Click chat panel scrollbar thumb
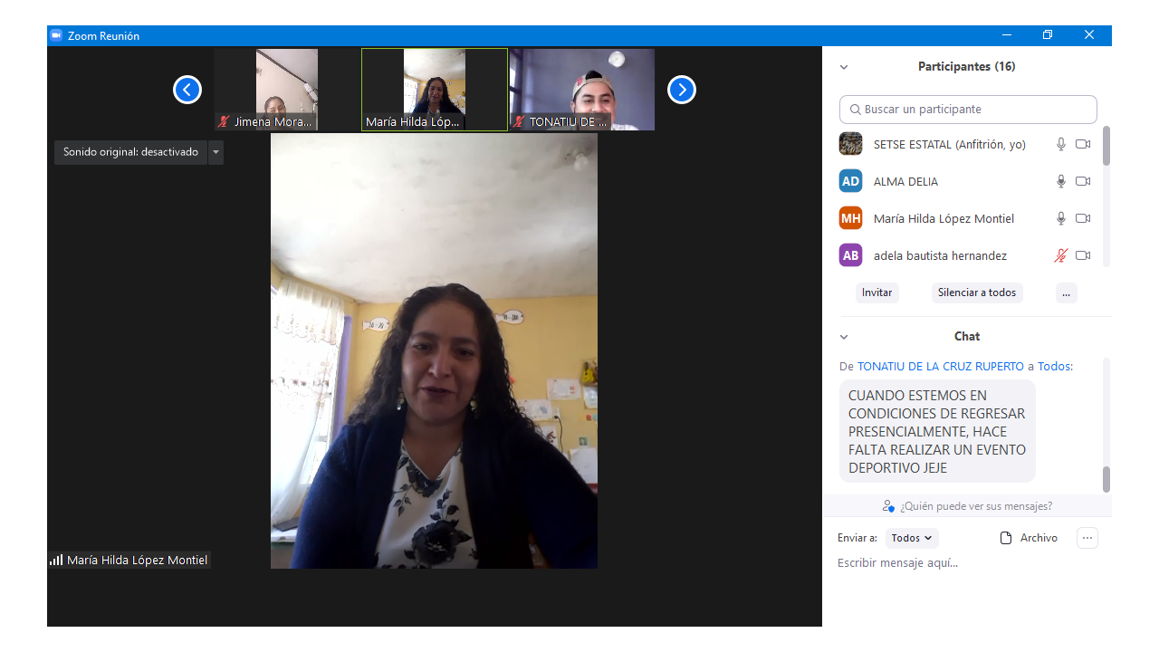The width and height of the screenshot is (1159, 652). pos(1106,479)
